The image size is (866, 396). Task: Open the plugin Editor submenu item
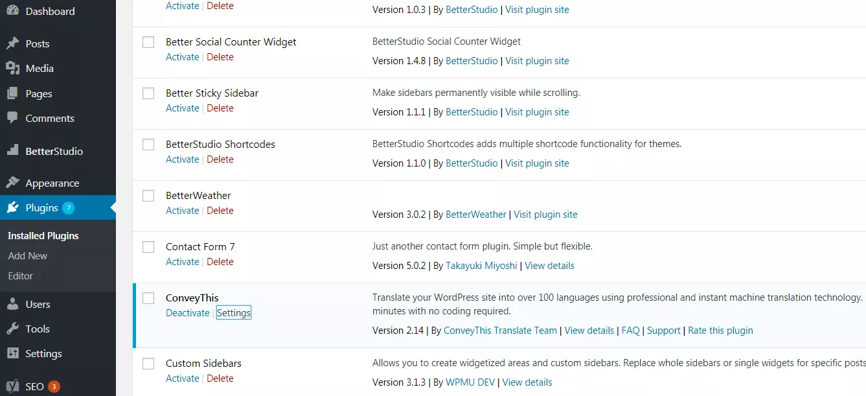pos(20,275)
